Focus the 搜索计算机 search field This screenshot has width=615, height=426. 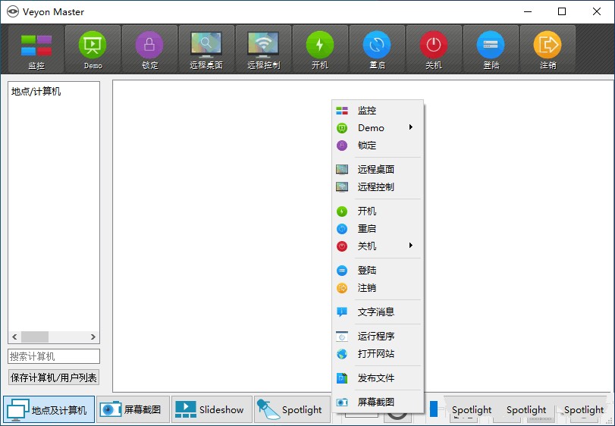pyautogui.click(x=54, y=356)
